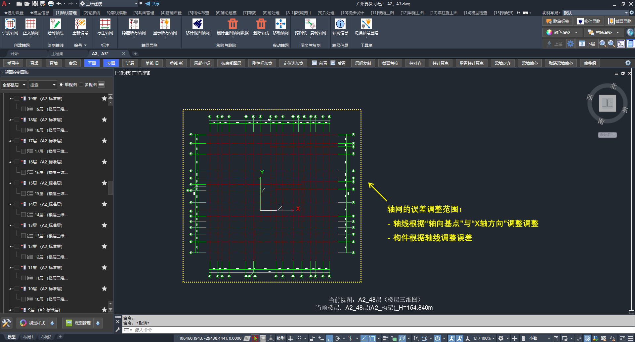The height and width of the screenshot is (342, 635).
Task: Open the 全部楼层 floor dropdown
Action: point(14,85)
